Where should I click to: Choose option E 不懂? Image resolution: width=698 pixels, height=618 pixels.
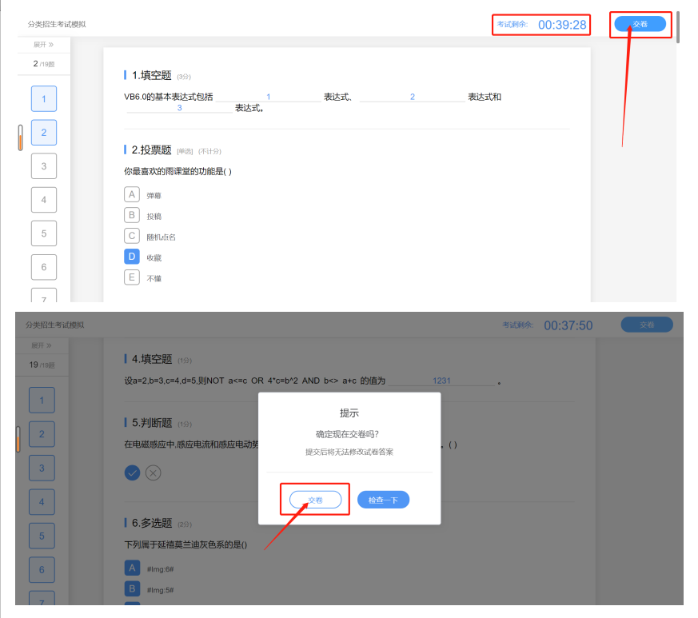(132, 277)
